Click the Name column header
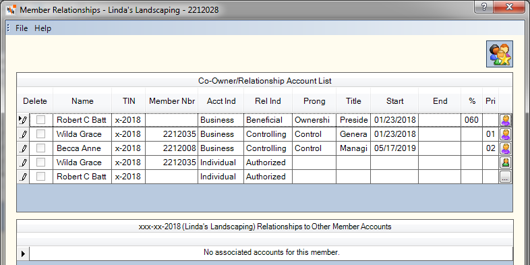This screenshot has width=530, height=265. point(82,100)
